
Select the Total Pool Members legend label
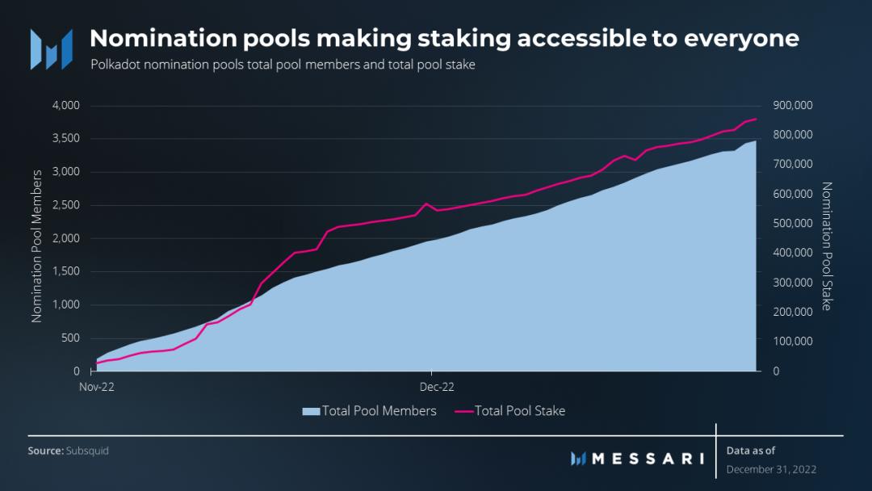click(x=379, y=411)
